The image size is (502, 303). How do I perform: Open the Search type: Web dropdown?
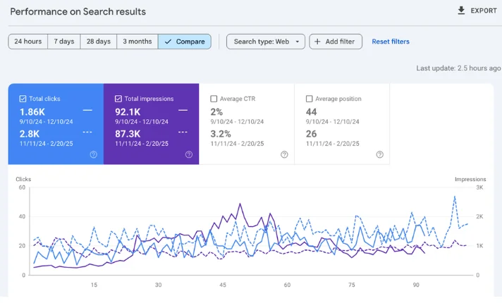(x=266, y=42)
